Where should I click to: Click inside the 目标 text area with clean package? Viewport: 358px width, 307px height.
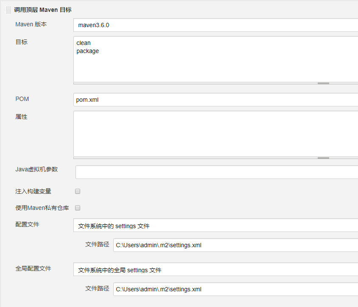216,59
